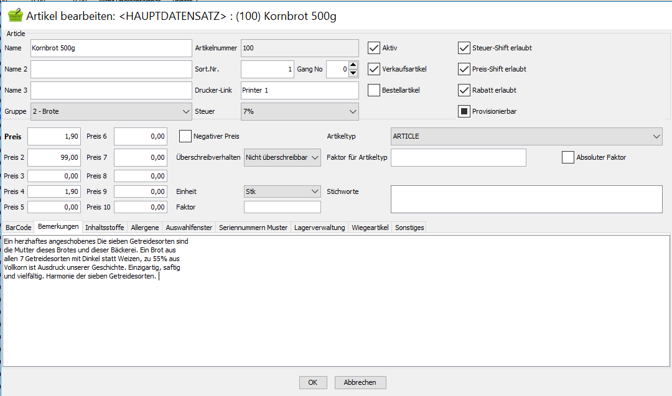Click the Faktor für Artikeltyp input field
Image resolution: width=672 pixels, height=396 pixels.
click(x=458, y=157)
